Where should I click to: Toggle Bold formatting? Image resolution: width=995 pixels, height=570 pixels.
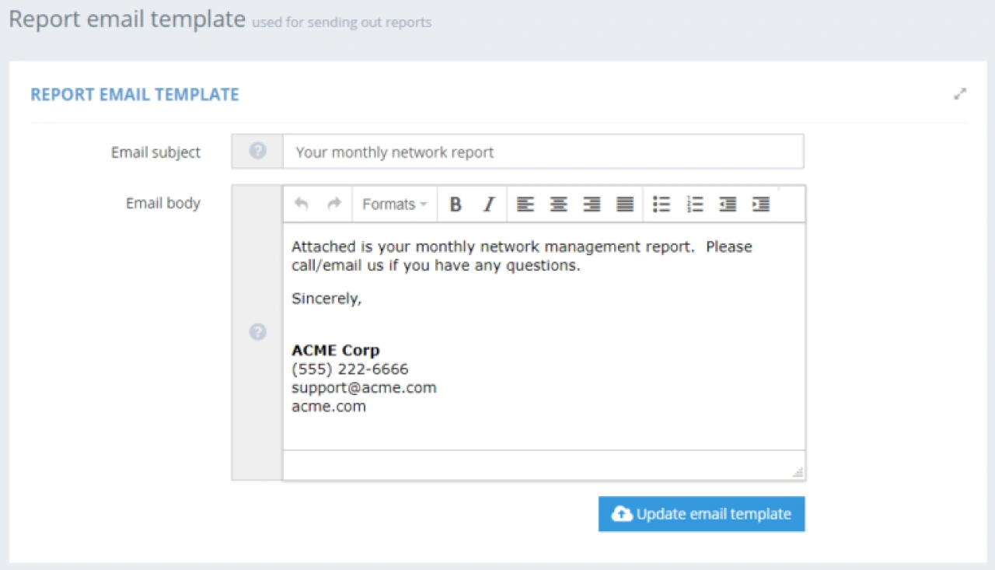click(x=456, y=204)
